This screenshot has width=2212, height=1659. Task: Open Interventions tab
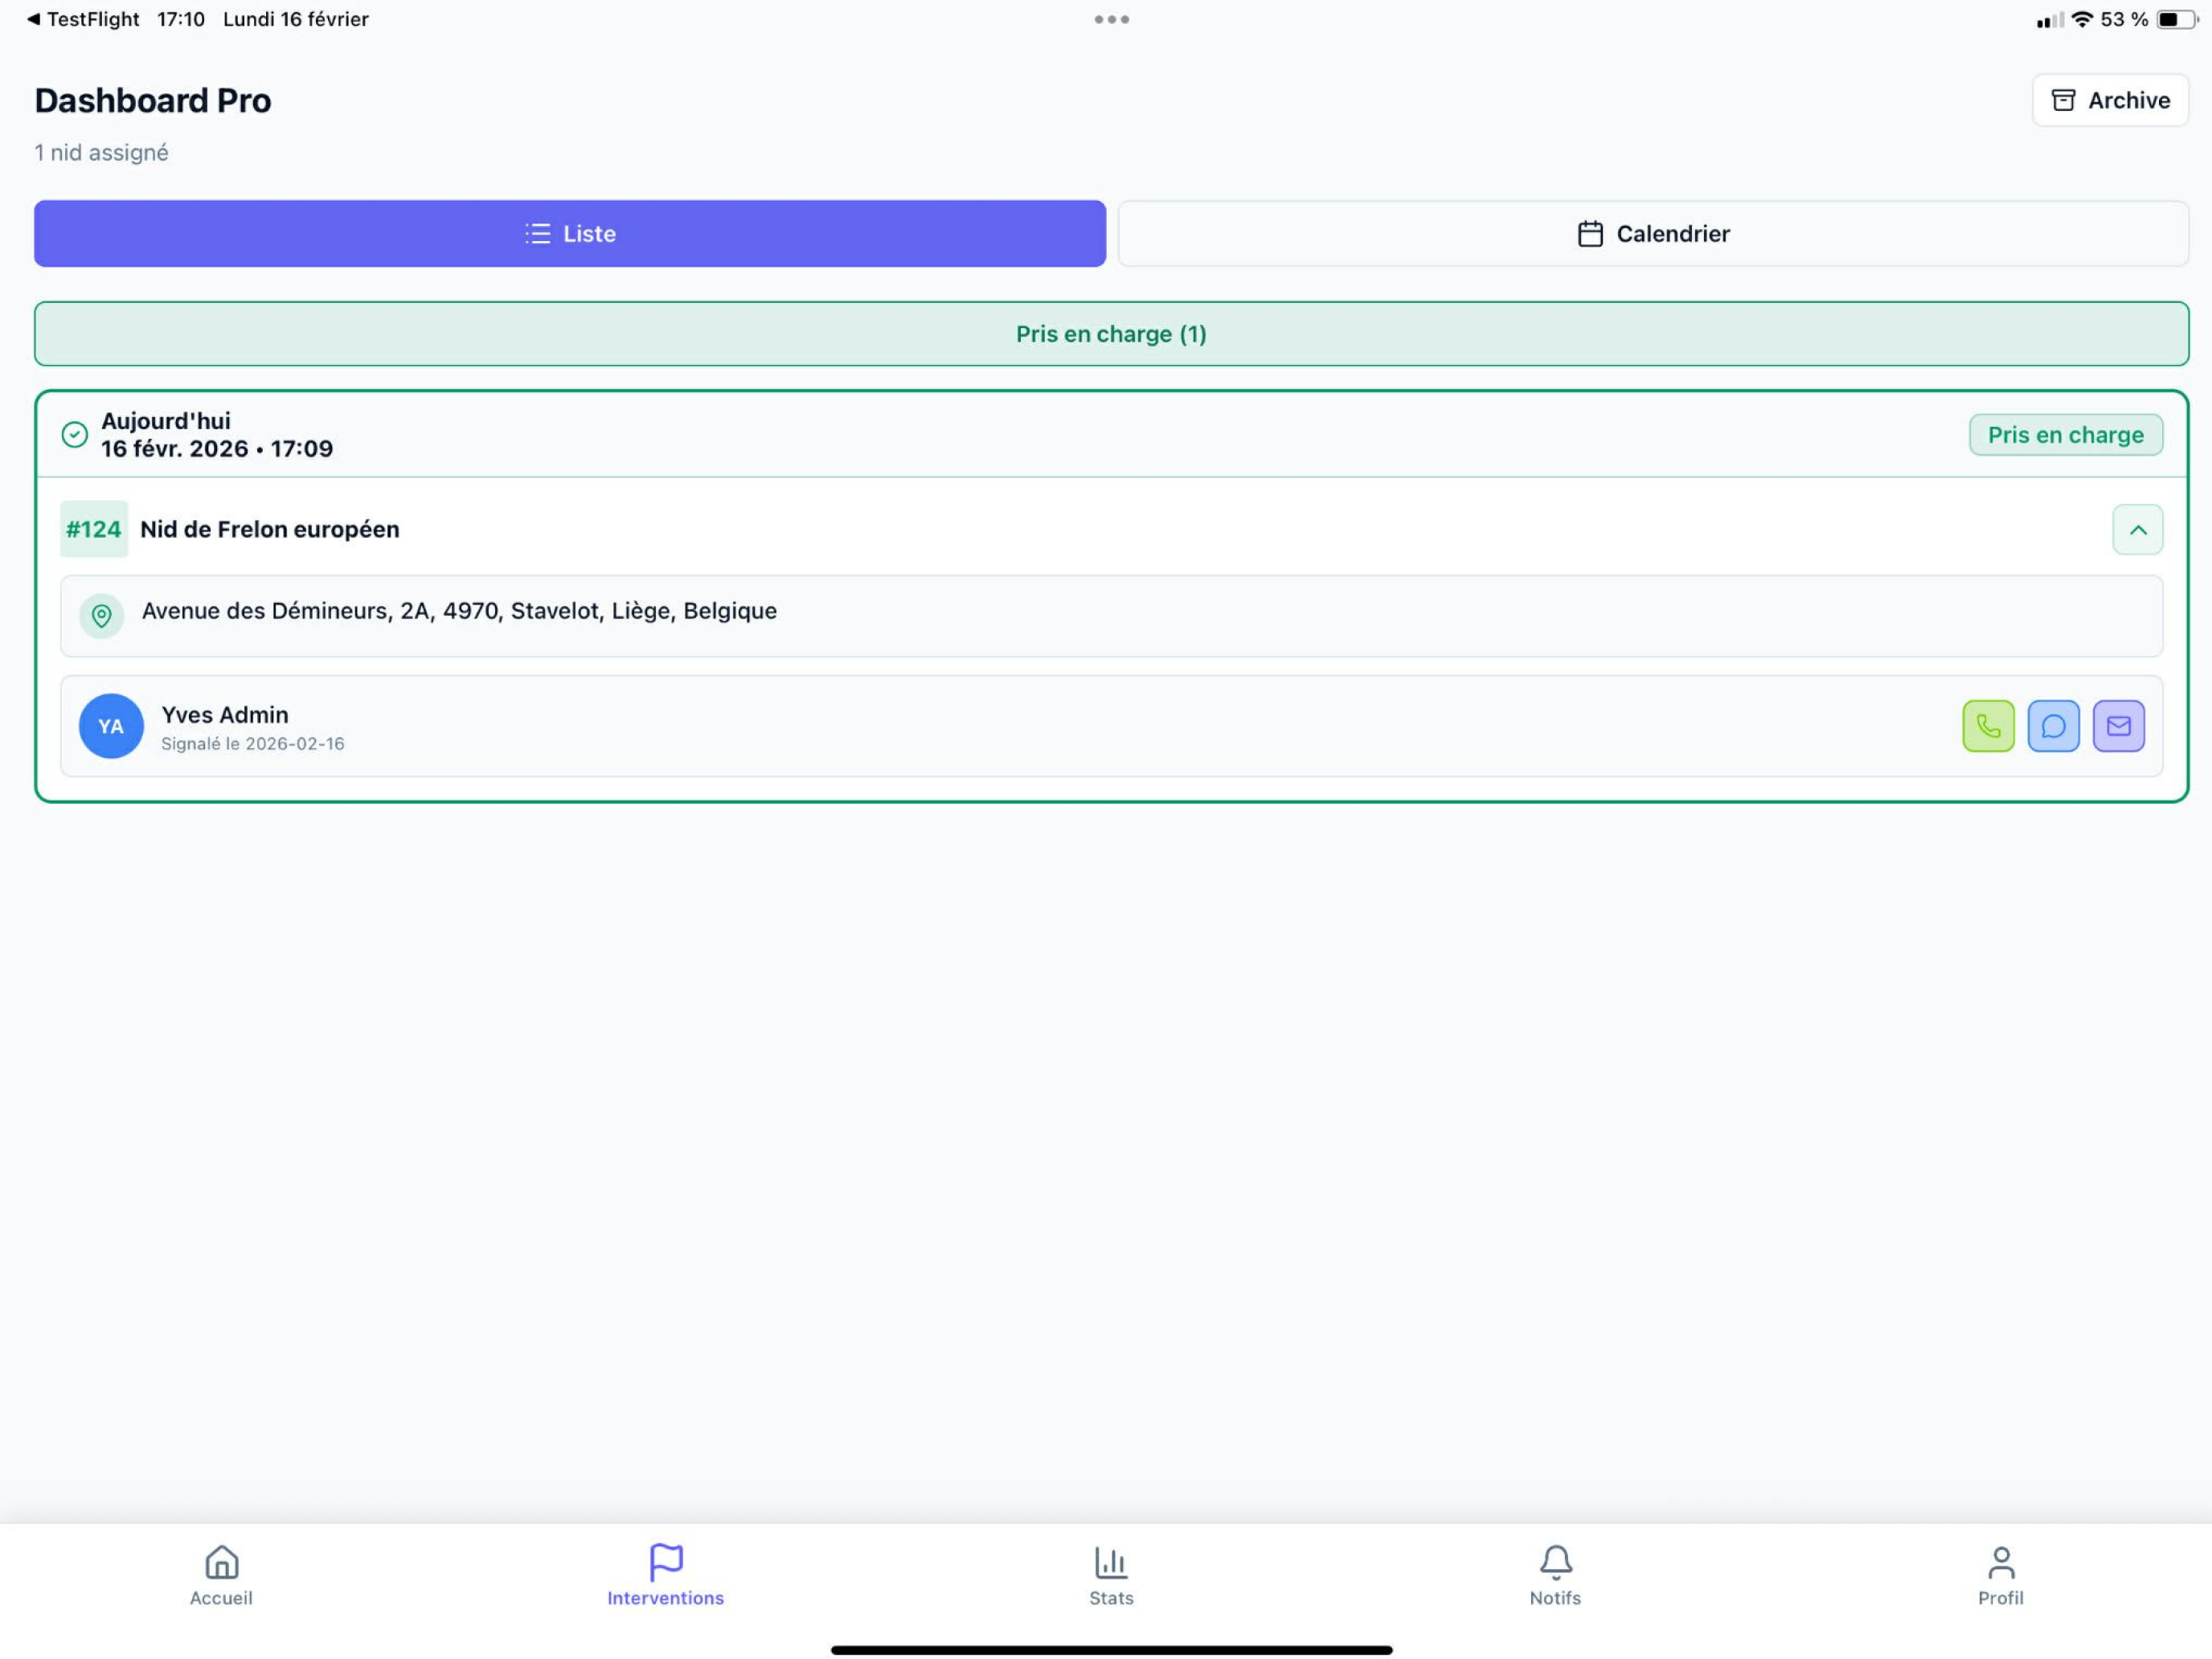pos(665,1577)
